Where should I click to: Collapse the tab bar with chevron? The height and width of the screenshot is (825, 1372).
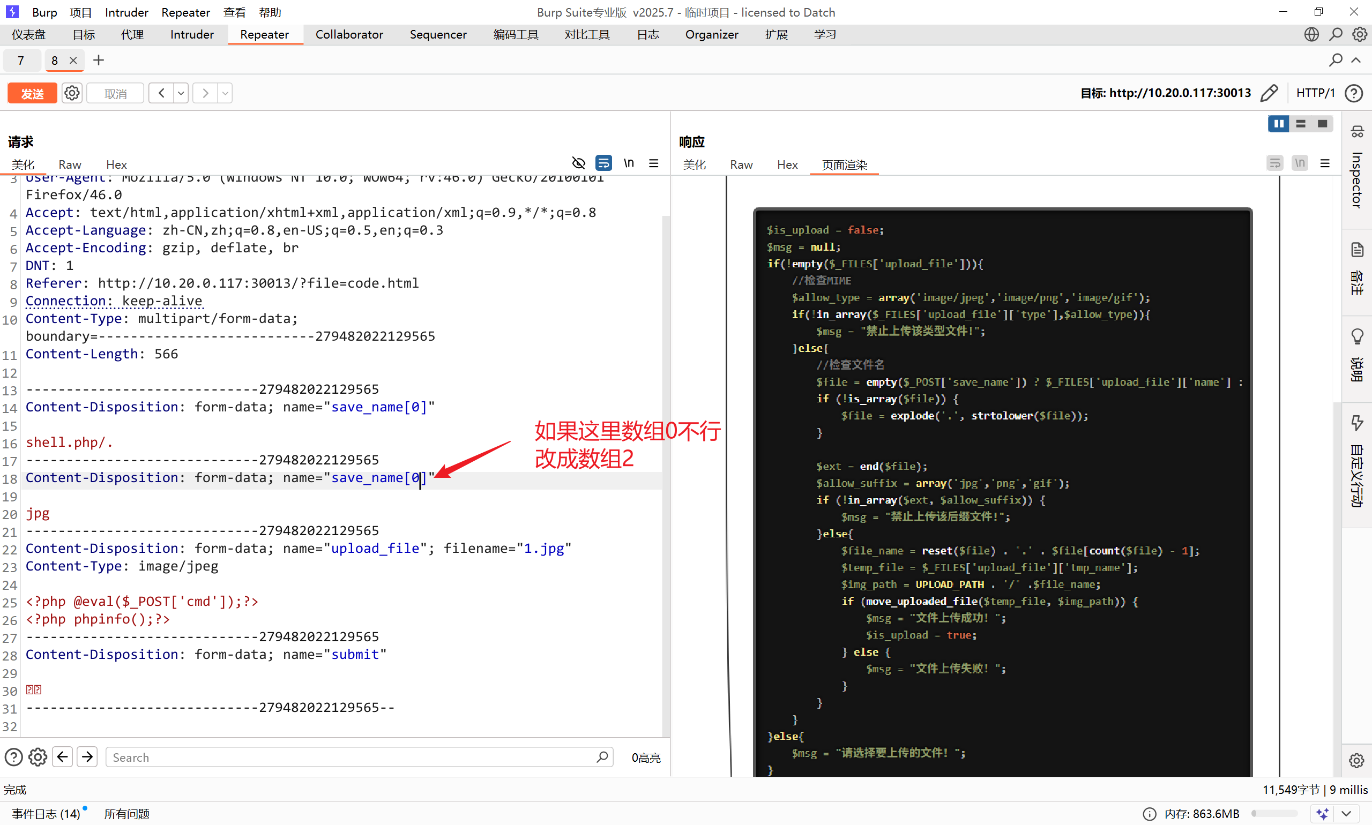coord(1356,60)
